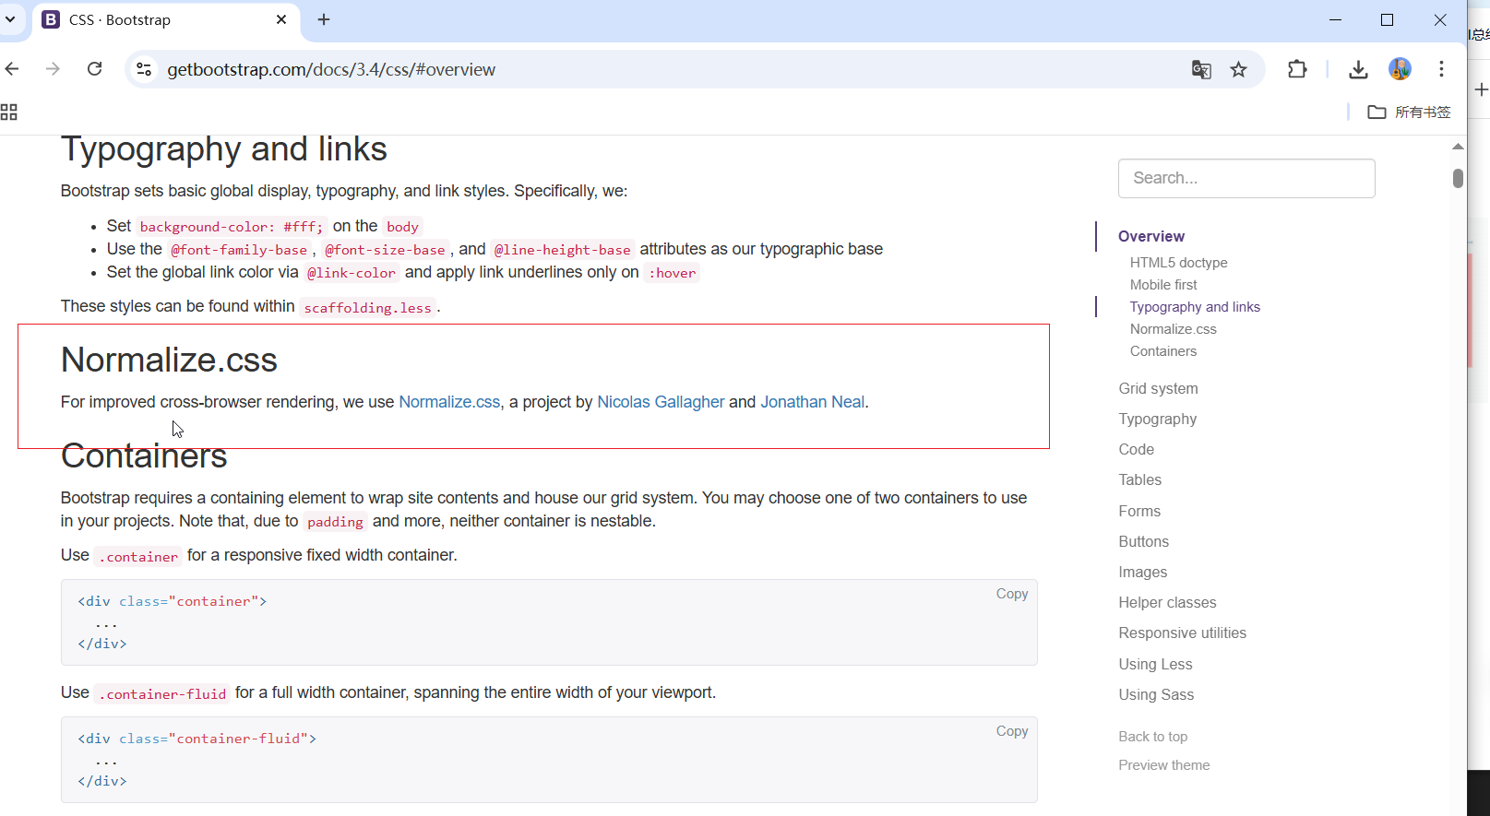Image resolution: width=1490 pixels, height=816 pixels.
Task: Focus the Search... docs field
Action: pyautogui.click(x=1246, y=178)
